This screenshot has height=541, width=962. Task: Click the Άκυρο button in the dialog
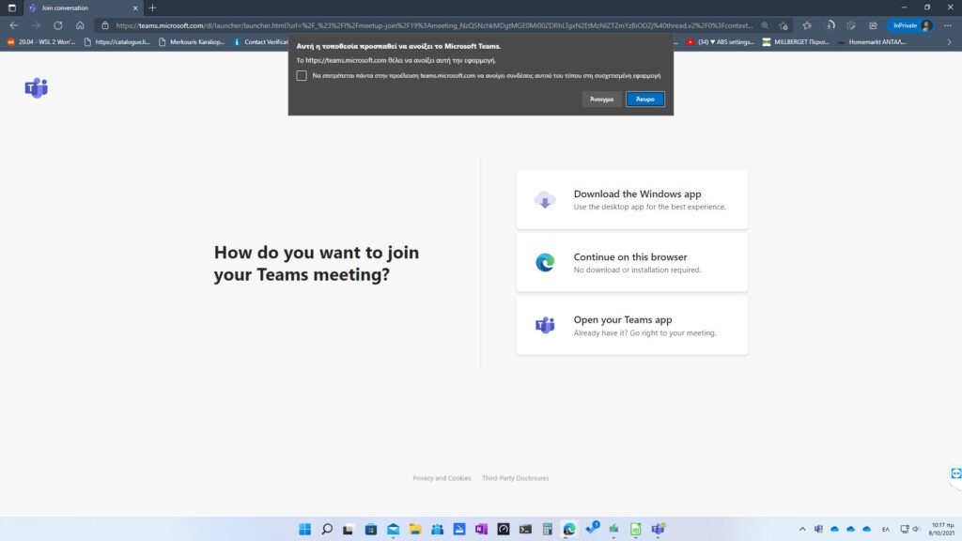coord(644,99)
